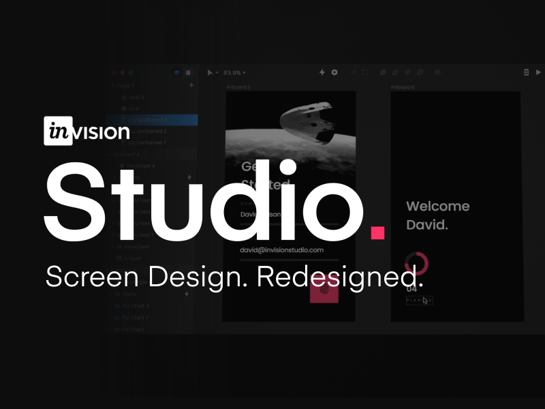Open the zoom percentage dropdown showing 83.9%
The height and width of the screenshot is (409, 545).
click(234, 72)
